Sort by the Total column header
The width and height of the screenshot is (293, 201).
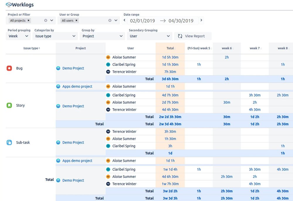coord(170,48)
